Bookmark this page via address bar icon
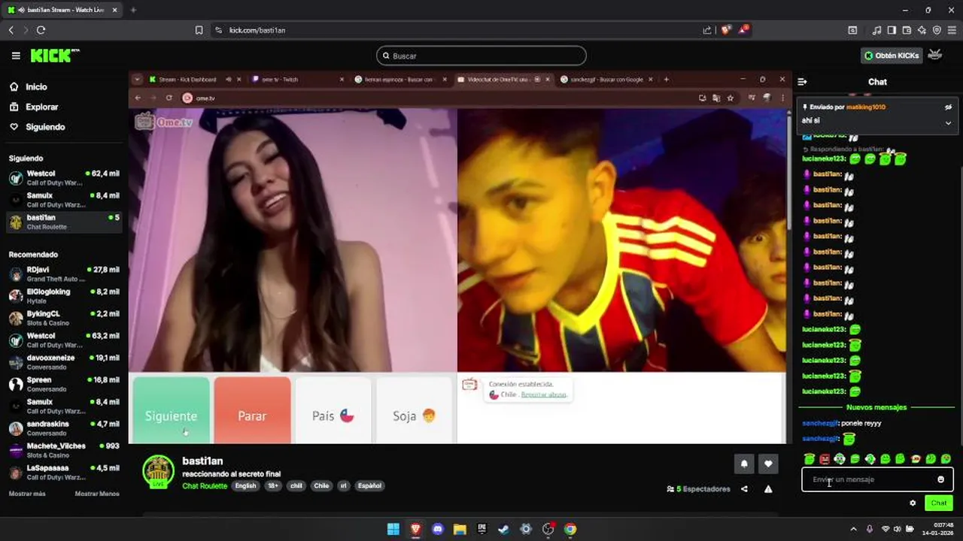This screenshot has width=963, height=541. (199, 30)
